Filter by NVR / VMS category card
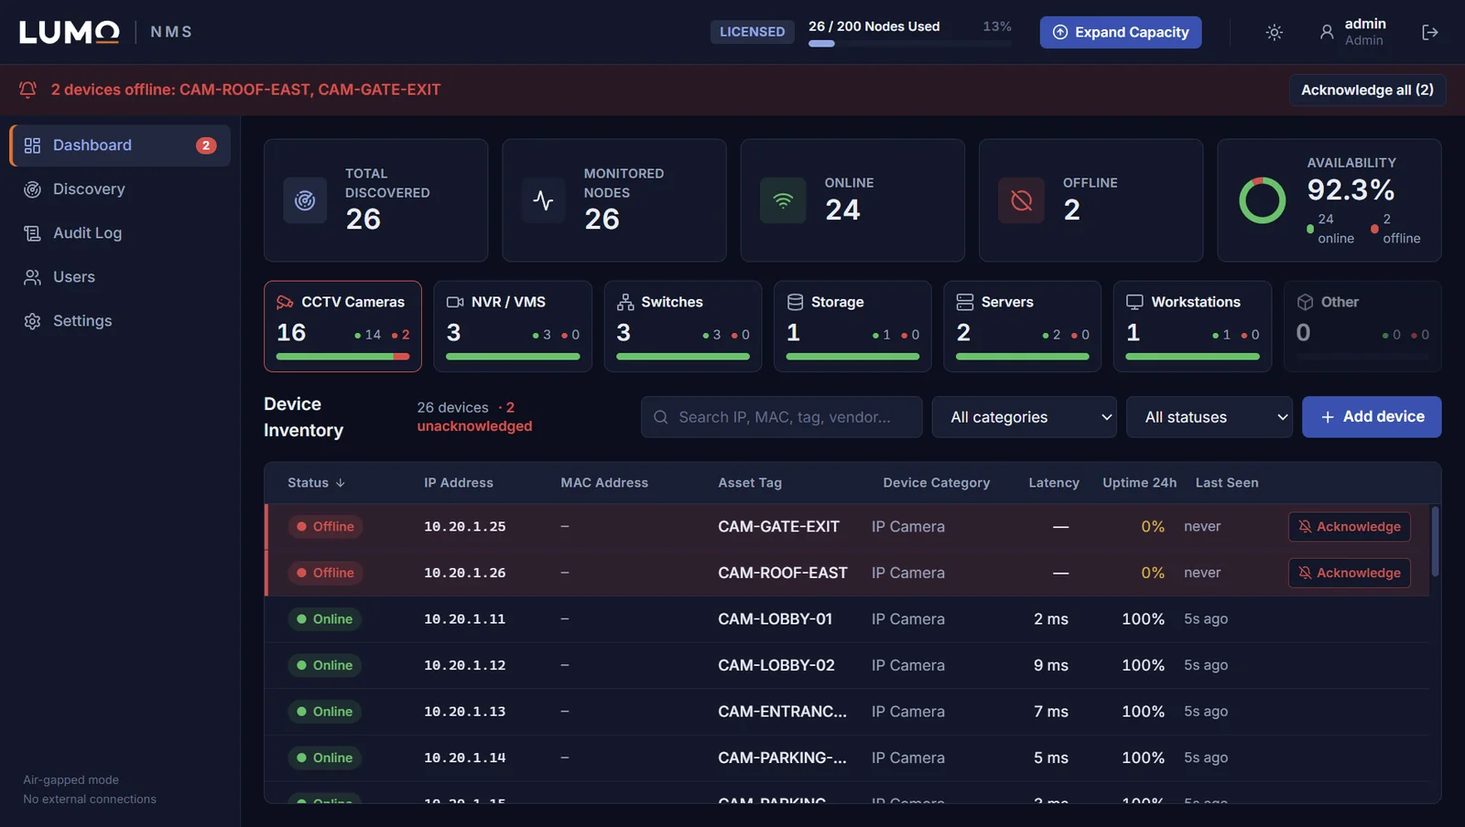Viewport: 1465px width, 827px height. pos(513,327)
